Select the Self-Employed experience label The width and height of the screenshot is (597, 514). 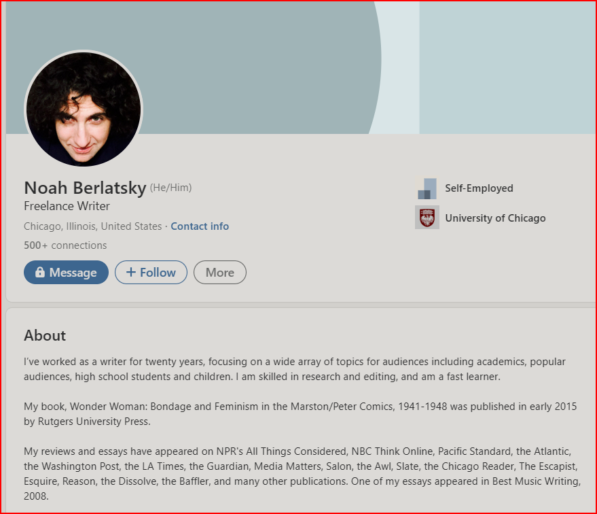[479, 188]
